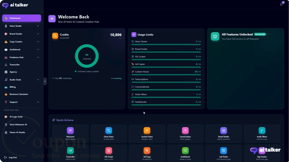Image resolution: width=289 pixels, height=162 pixels.
Task: Open the Job Finder quick action
Action: pyautogui.click(x=223, y=154)
